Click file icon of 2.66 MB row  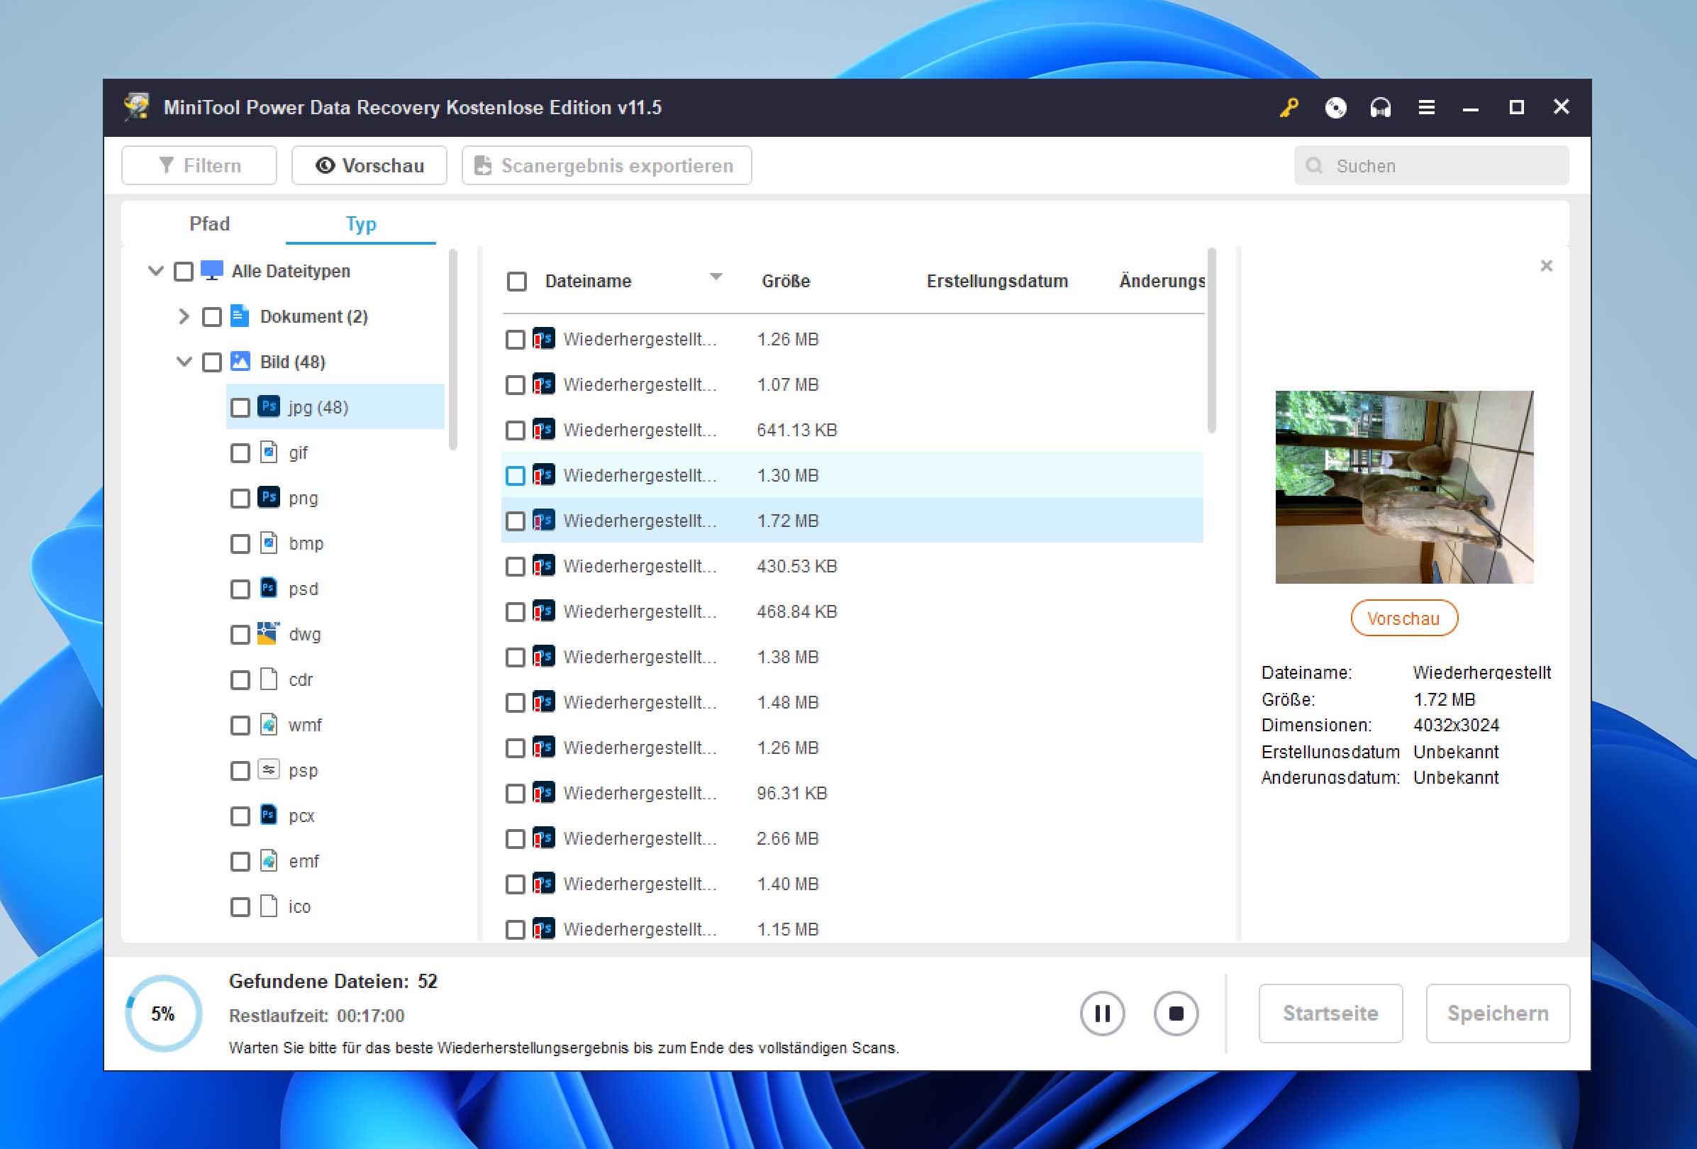[543, 838]
